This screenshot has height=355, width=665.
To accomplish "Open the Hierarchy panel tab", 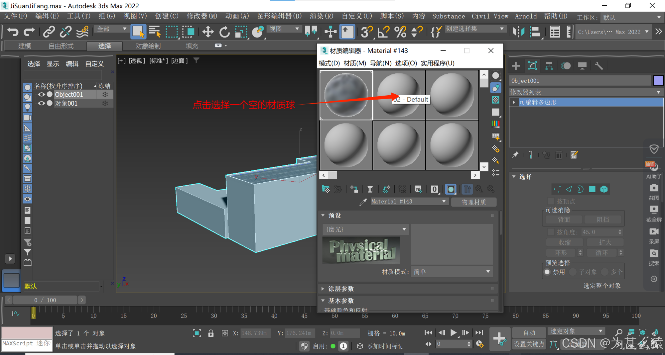I will click(x=549, y=66).
